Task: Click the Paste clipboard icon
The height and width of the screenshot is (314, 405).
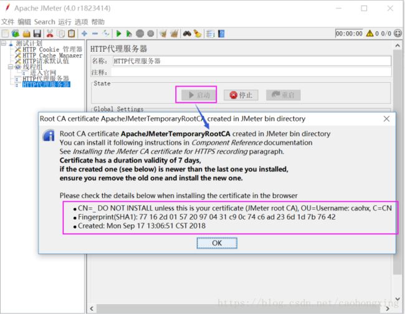Action: 72,34
